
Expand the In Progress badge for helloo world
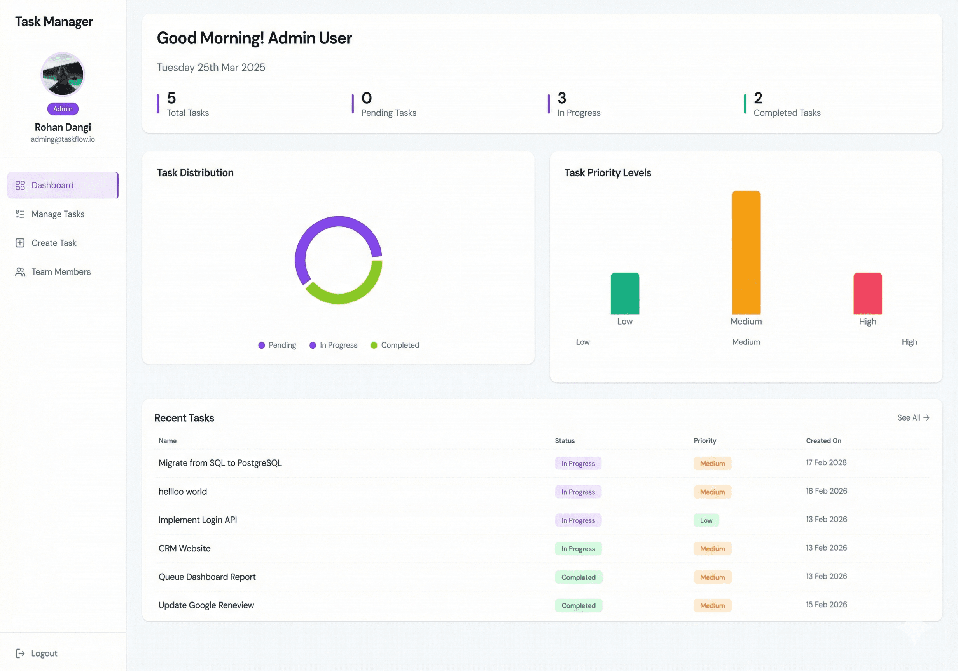(578, 492)
